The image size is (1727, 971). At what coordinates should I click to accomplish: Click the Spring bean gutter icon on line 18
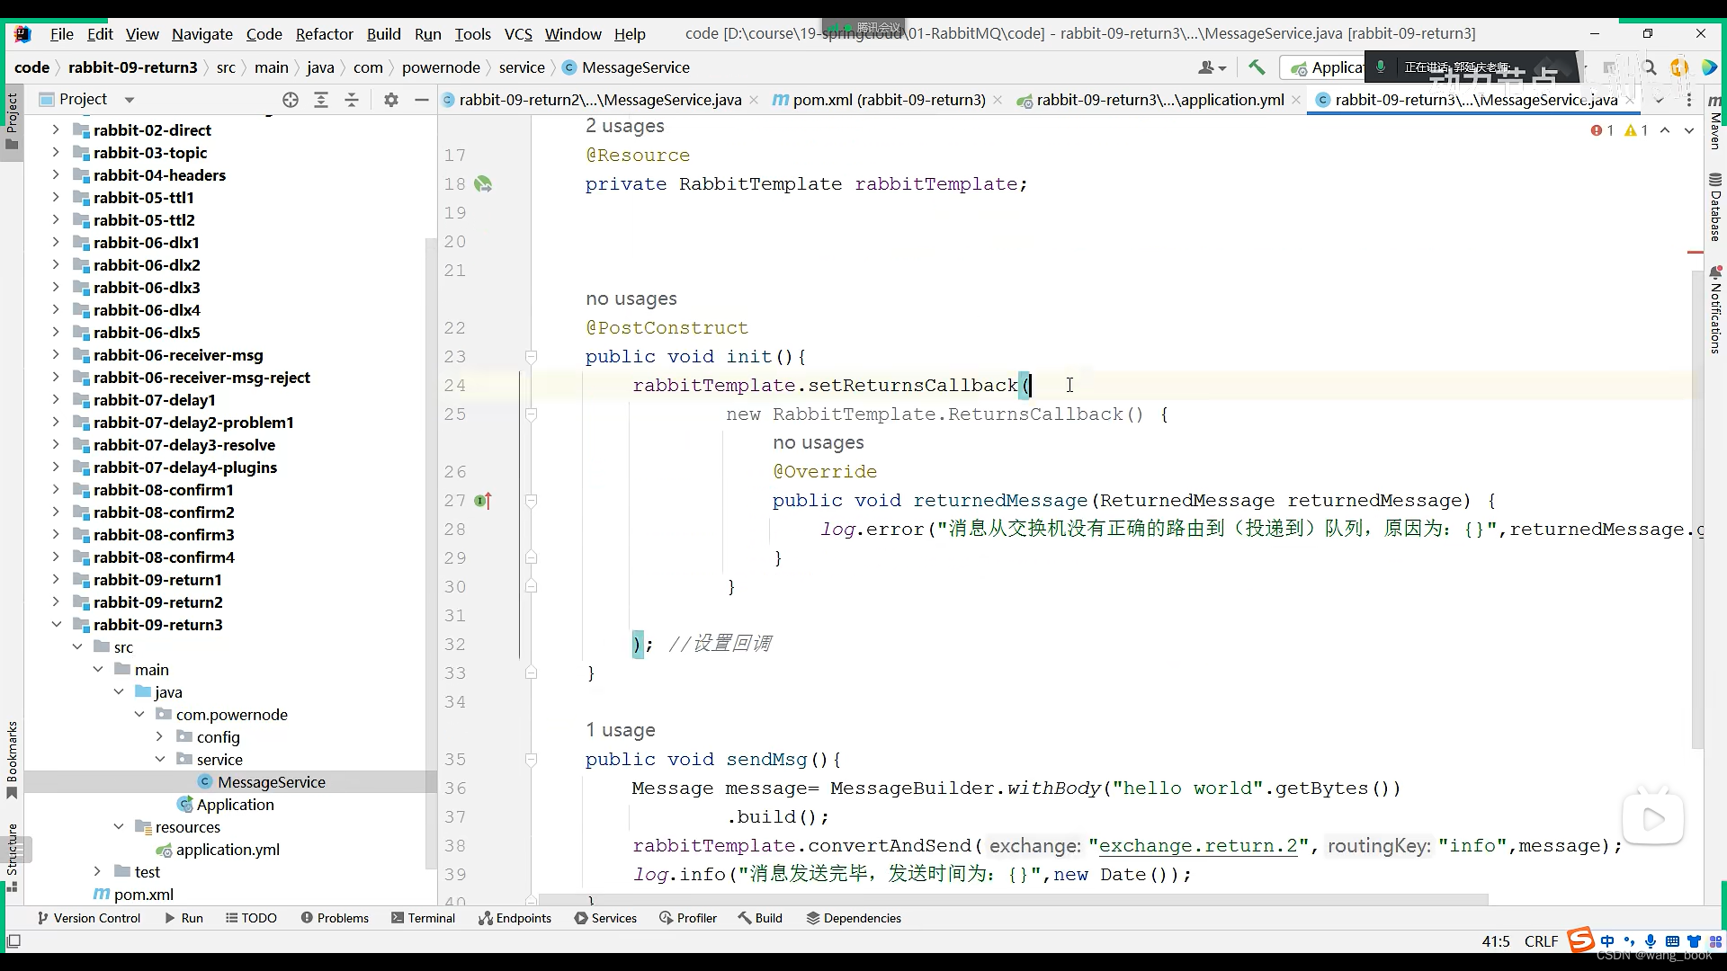coord(483,184)
